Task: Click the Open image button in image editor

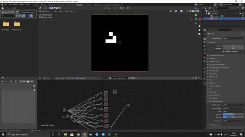Action: pos(30,81)
